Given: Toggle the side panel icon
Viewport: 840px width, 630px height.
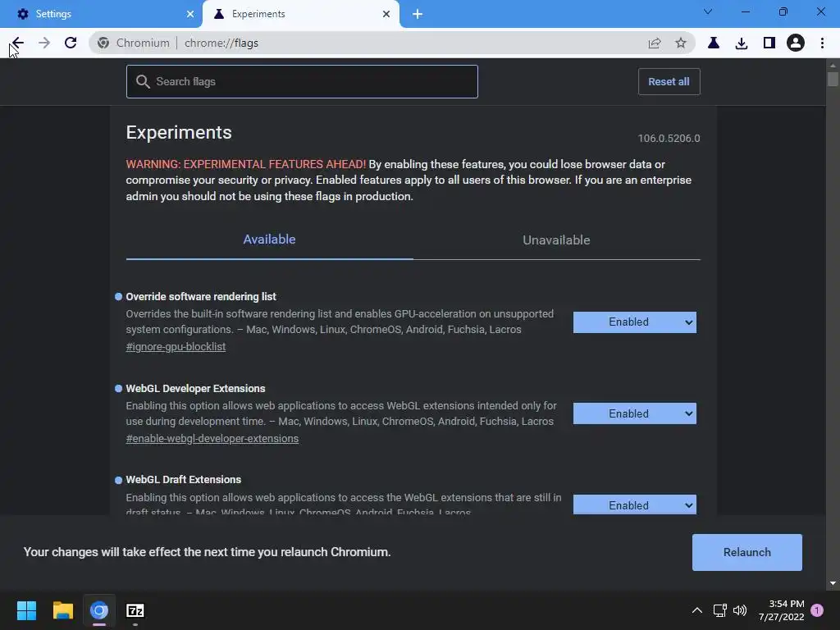Looking at the screenshot, I should pyautogui.click(x=769, y=43).
